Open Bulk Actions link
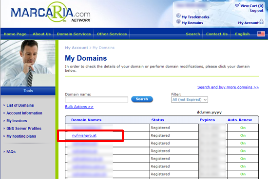Viewport: 268px width, 179px height. click(x=79, y=107)
